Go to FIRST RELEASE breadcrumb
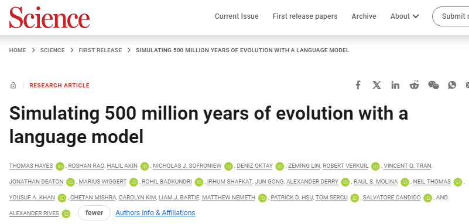469x224 pixels. 100,50
